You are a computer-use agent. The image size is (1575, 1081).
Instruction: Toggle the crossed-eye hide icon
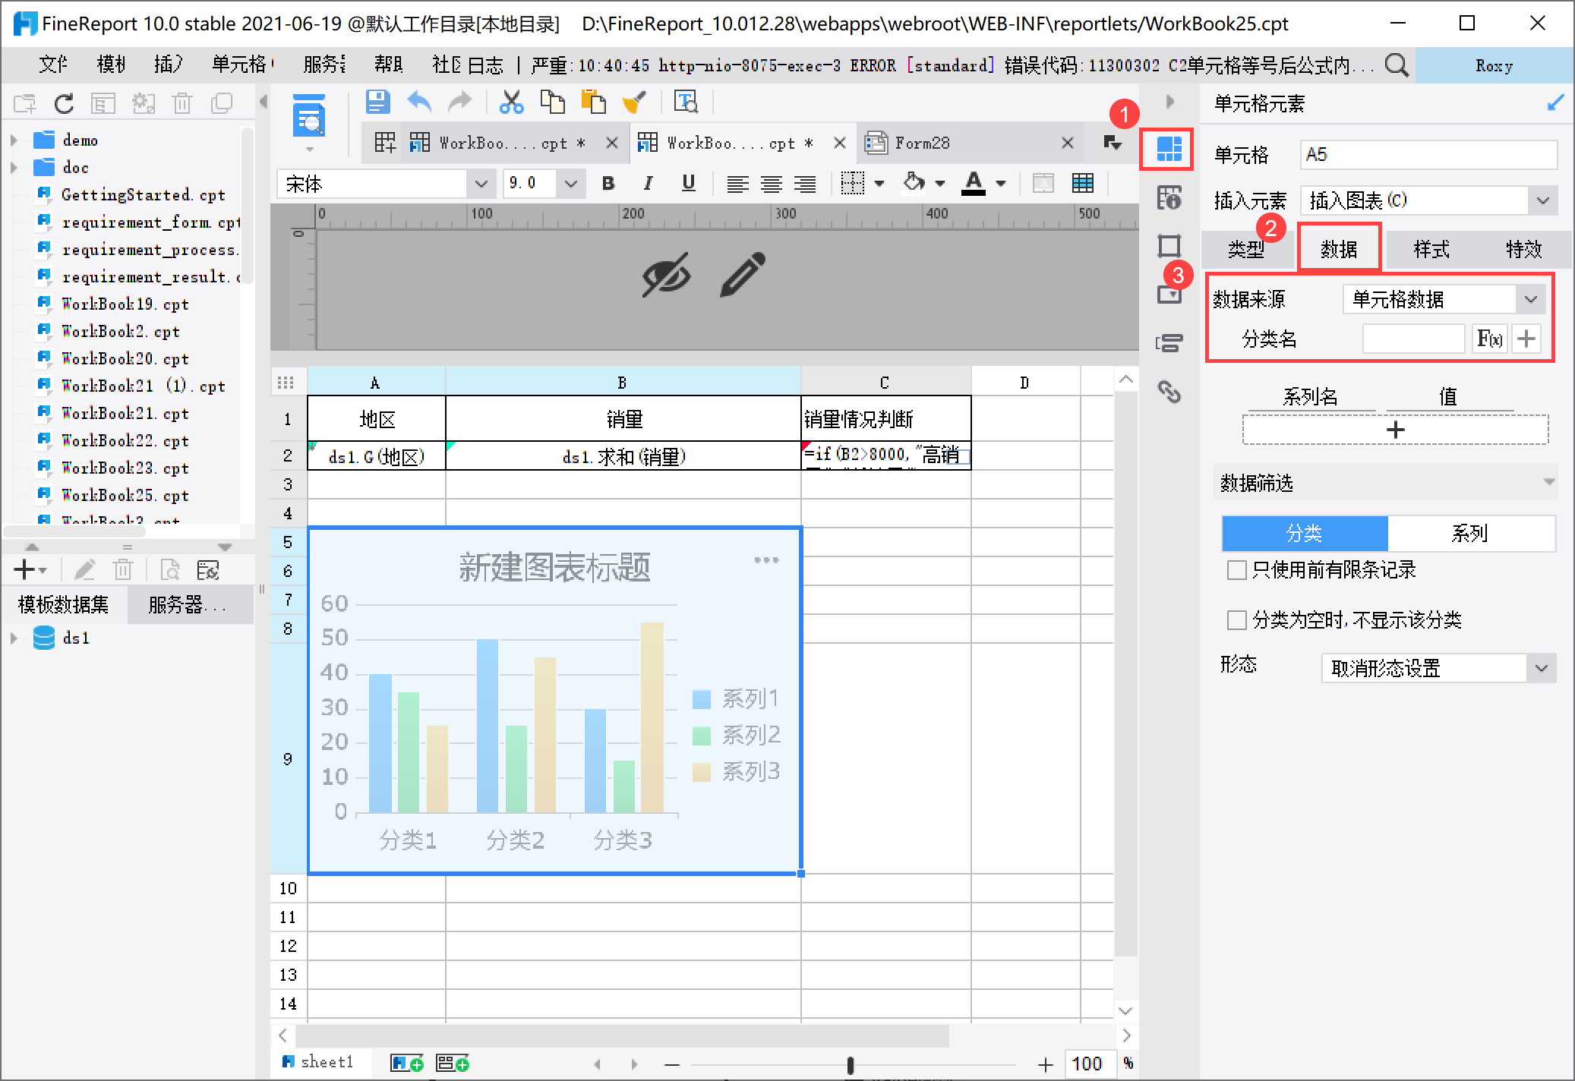tap(666, 274)
